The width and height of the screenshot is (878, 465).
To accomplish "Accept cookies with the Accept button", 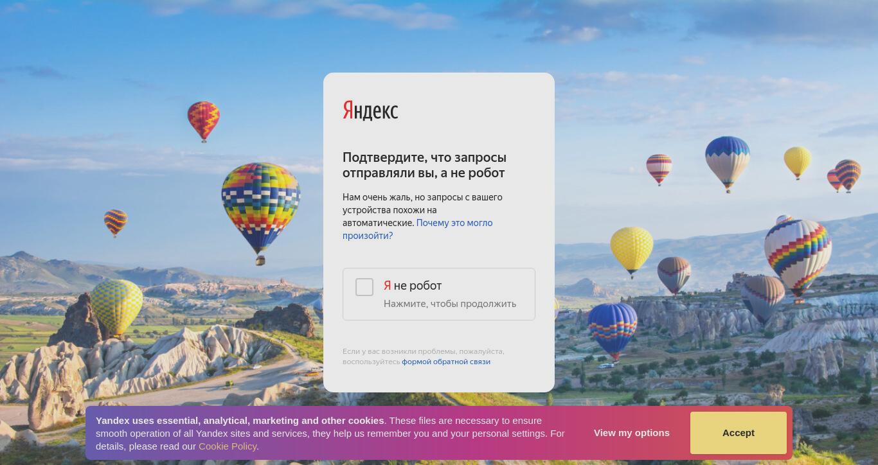I will click(739, 433).
